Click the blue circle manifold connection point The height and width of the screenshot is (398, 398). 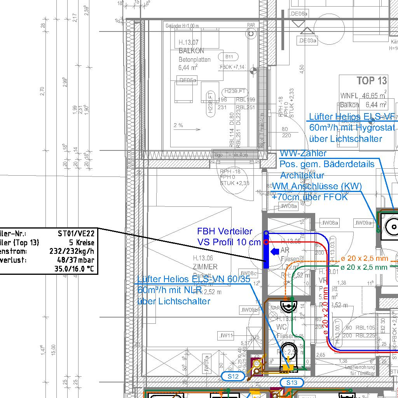pyautogui.click(x=266, y=233)
